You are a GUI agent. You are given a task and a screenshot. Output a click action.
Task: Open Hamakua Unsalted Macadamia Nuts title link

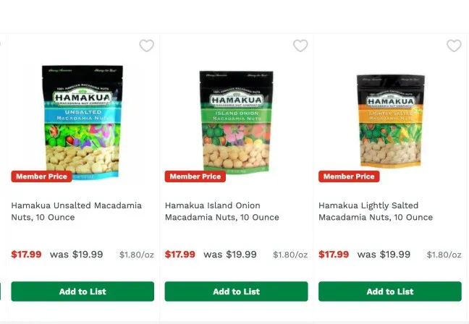click(77, 211)
